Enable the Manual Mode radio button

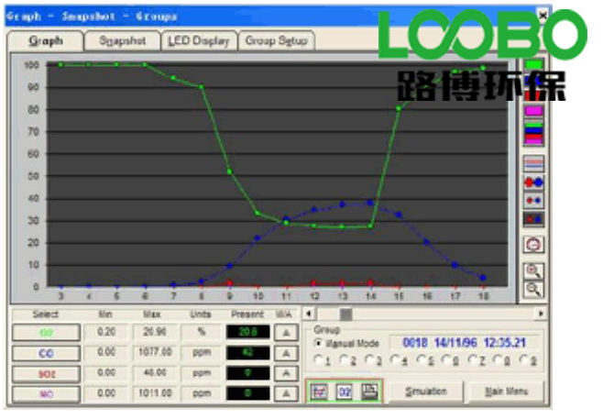point(318,342)
